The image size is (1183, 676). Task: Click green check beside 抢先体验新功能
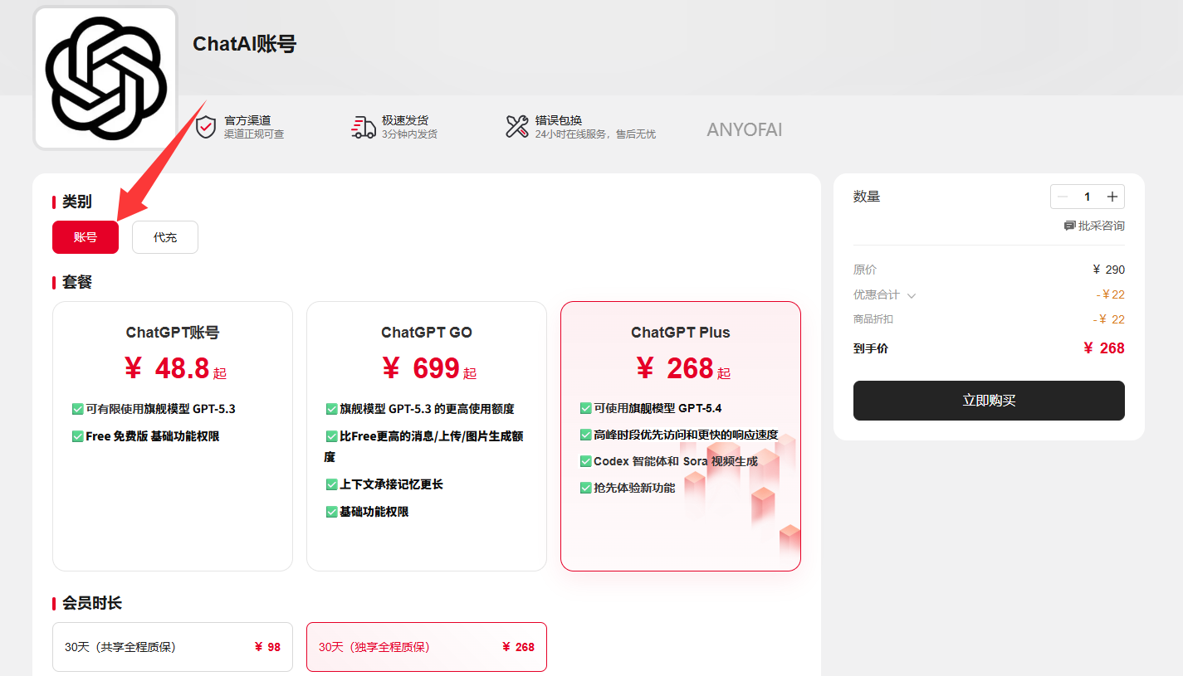click(x=586, y=488)
